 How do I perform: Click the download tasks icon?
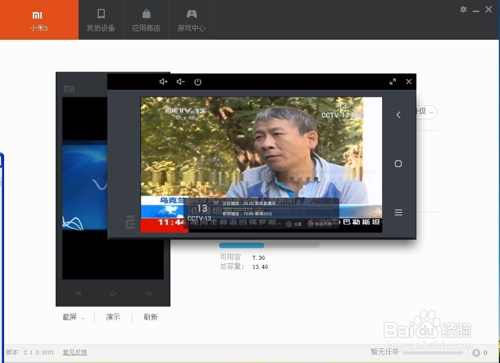476,352
